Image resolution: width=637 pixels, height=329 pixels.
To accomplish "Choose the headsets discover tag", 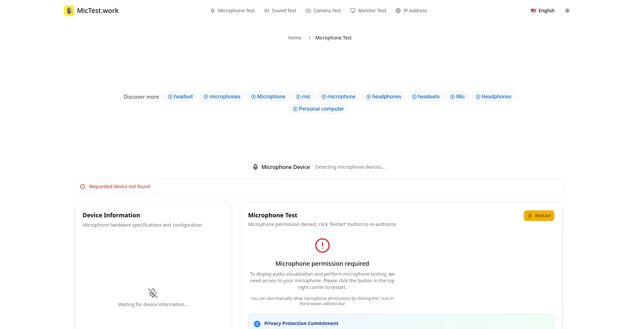I will [x=426, y=96].
